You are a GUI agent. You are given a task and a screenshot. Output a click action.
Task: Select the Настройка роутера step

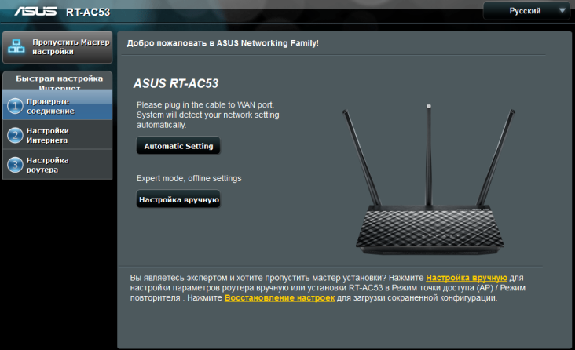coord(57,165)
